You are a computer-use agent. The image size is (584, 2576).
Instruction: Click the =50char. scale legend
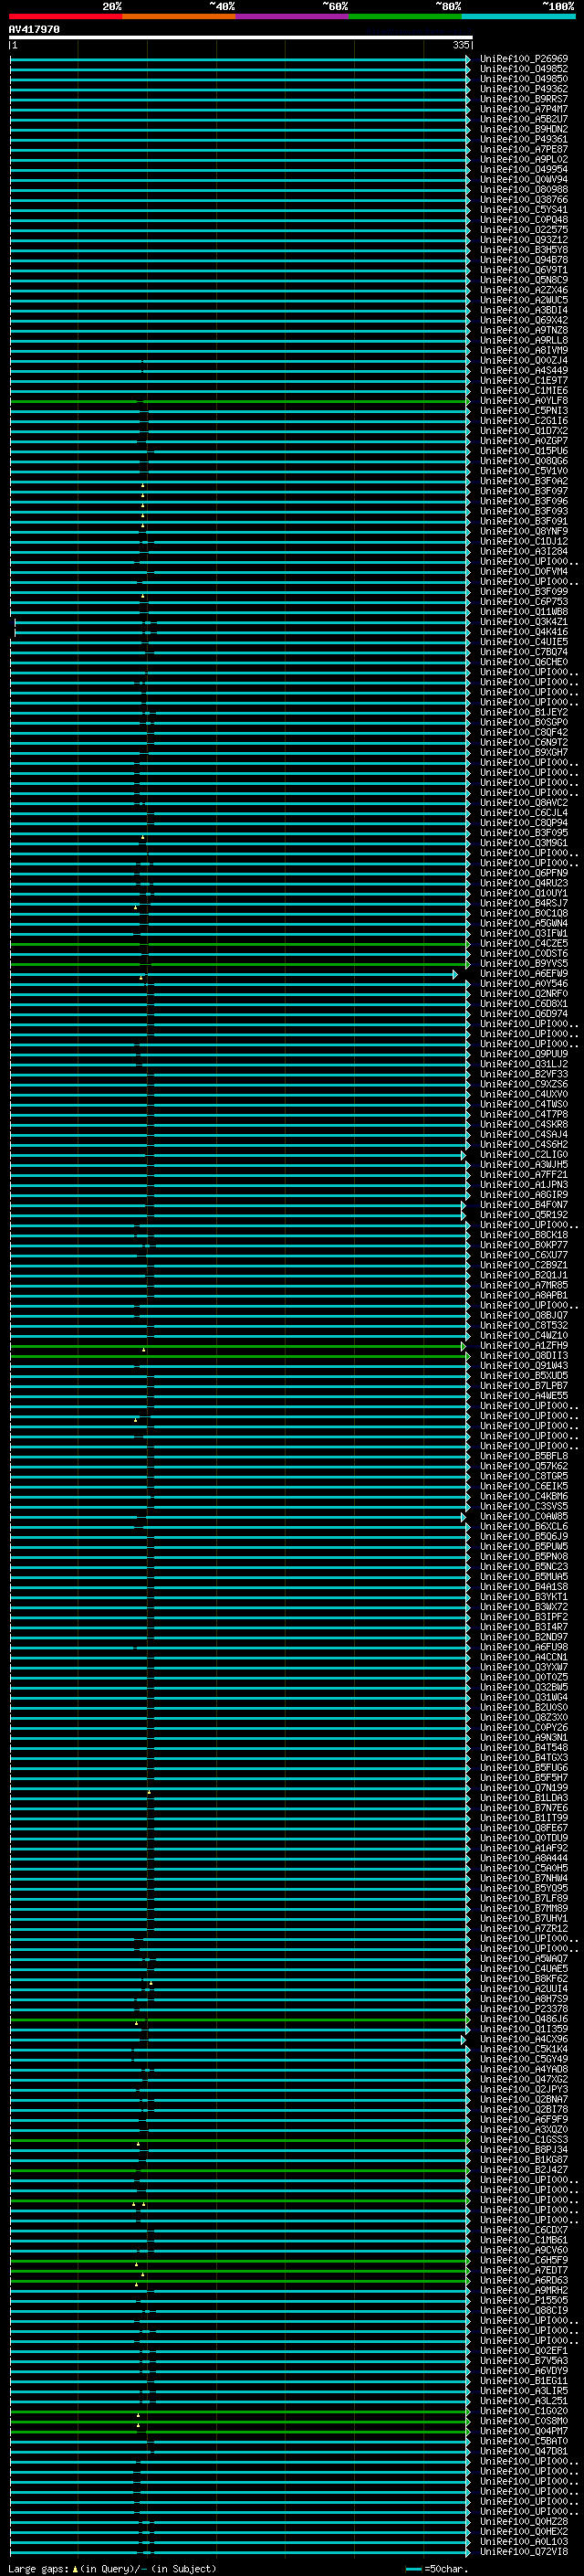click(435, 2569)
